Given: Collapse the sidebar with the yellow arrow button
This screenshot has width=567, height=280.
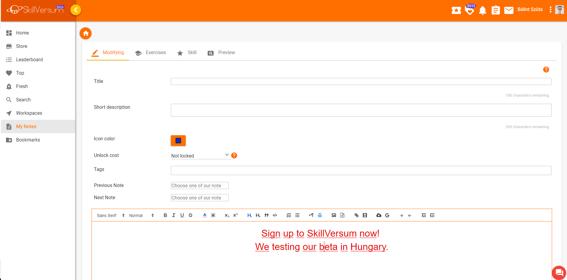Looking at the screenshot, I should pyautogui.click(x=76, y=10).
